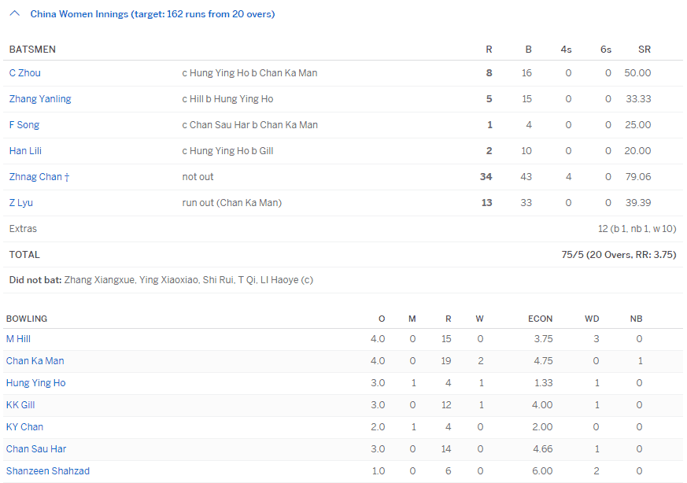The image size is (687, 483).
Task: Open Han Lili's player profile
Action: click(x=24, y=151)
